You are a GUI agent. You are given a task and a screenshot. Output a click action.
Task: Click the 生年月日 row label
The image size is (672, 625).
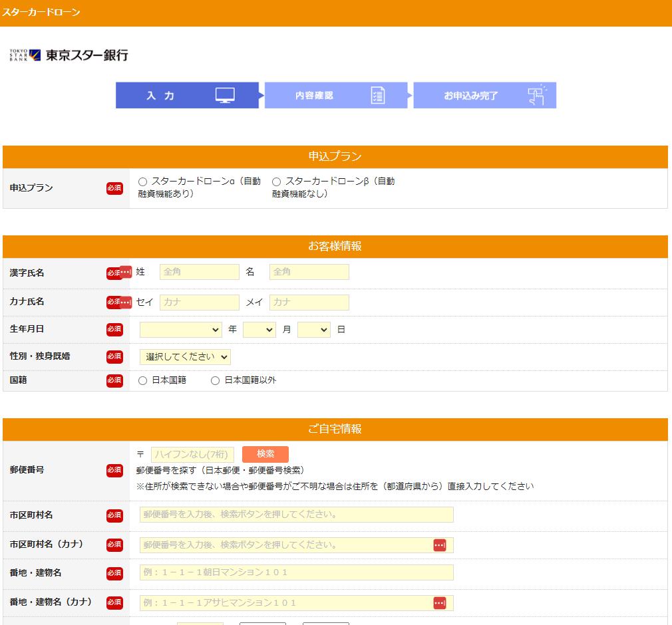(x=27, y=329)
